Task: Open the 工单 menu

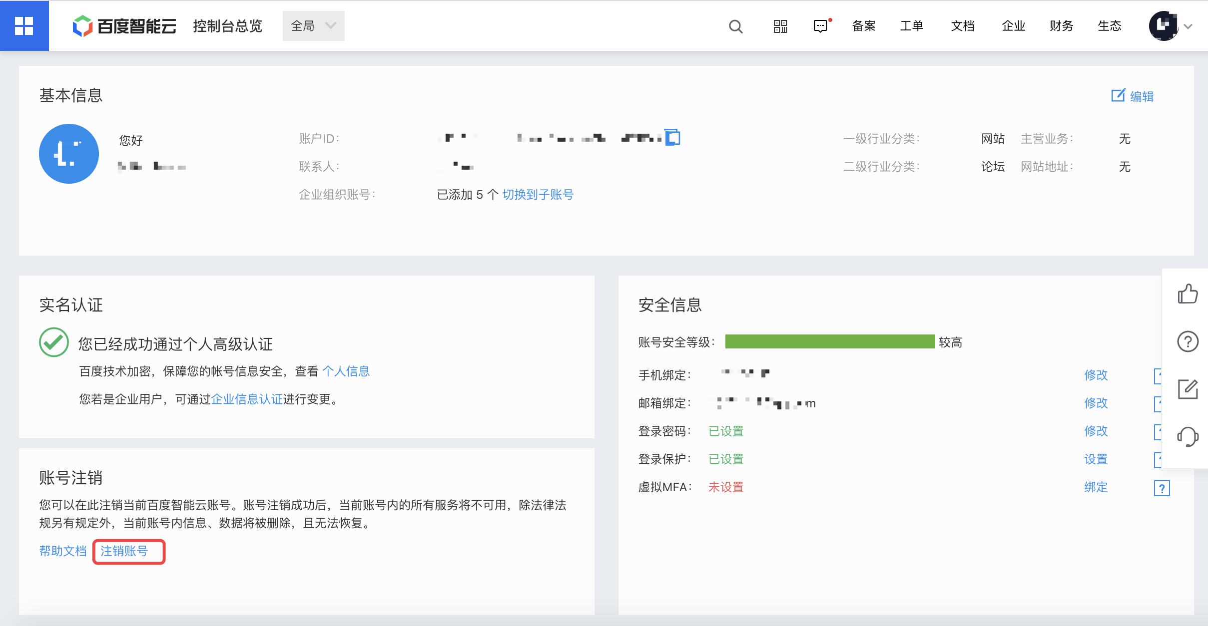Action: tap(912, 26)
